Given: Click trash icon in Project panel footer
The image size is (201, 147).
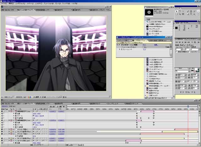Looking at the screenshot, I should [155, 98].
